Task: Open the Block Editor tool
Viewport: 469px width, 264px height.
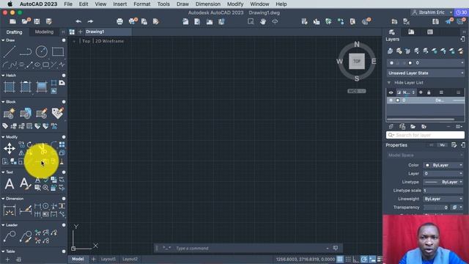Action: (x=42, y=114)
